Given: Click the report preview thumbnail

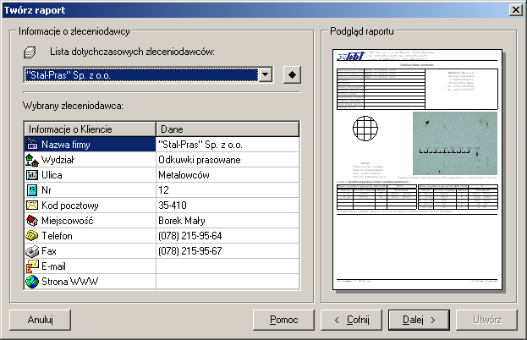Looking at the screenshot, I should tap(417, 170).
